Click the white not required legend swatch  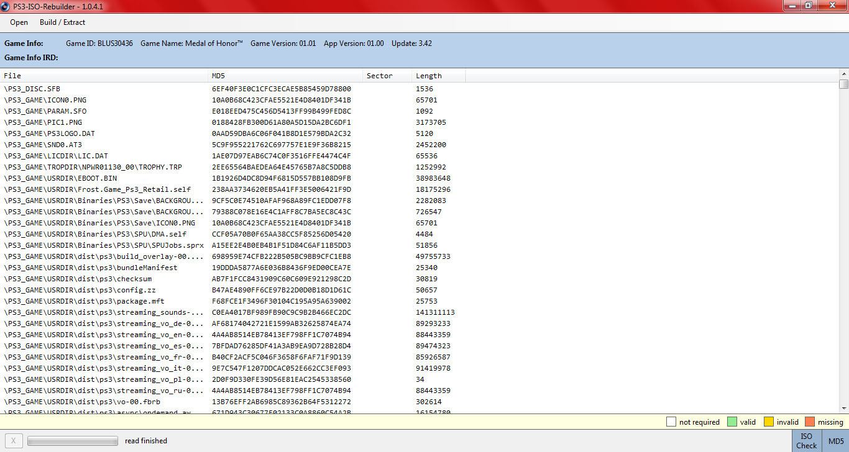click(671, 422)
